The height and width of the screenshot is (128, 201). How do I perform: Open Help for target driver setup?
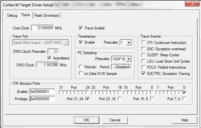point(185,120)
